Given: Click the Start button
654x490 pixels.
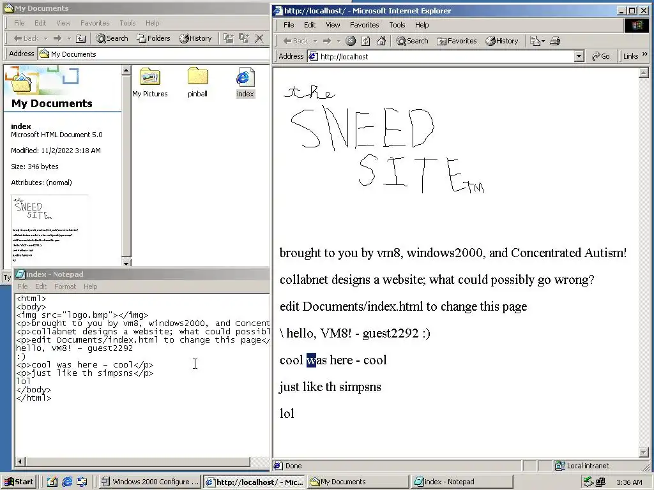Looking at the screenshot, I should click(19, 482).
